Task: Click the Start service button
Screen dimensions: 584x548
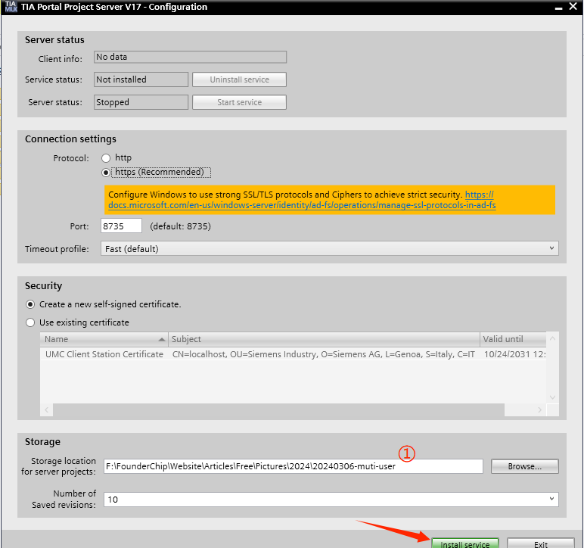Action: tap(239, 102)
